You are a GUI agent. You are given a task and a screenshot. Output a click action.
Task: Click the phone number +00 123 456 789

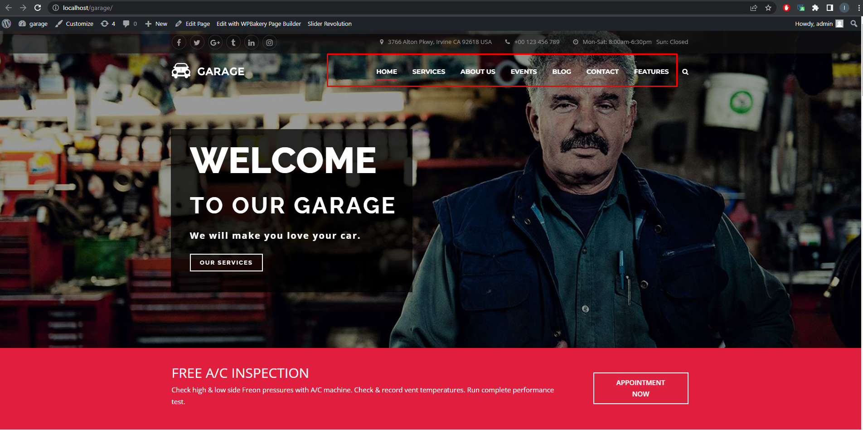[537, 42]
